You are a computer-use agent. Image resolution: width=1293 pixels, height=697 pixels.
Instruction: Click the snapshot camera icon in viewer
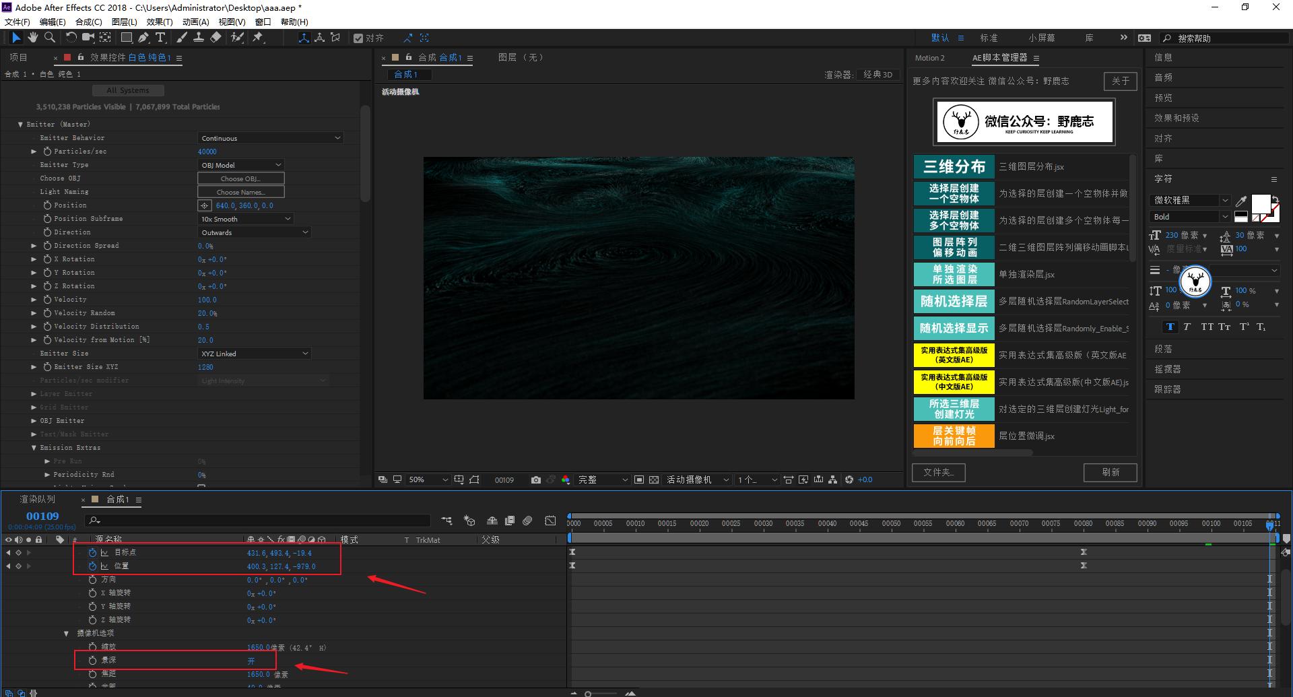pyautogui.click(x=535, y=479)
